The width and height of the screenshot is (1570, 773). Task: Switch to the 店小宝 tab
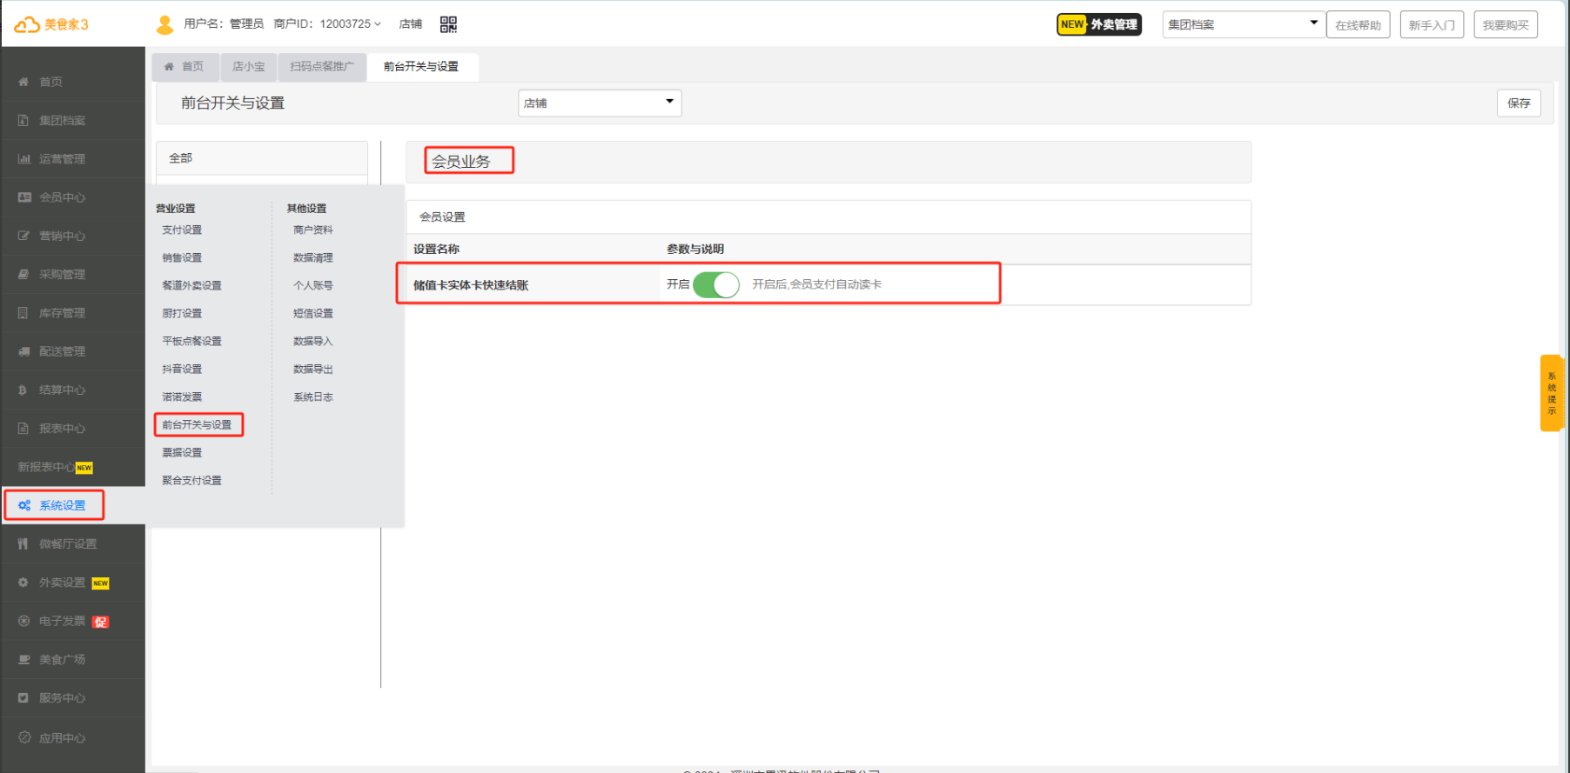click(249, 66)
